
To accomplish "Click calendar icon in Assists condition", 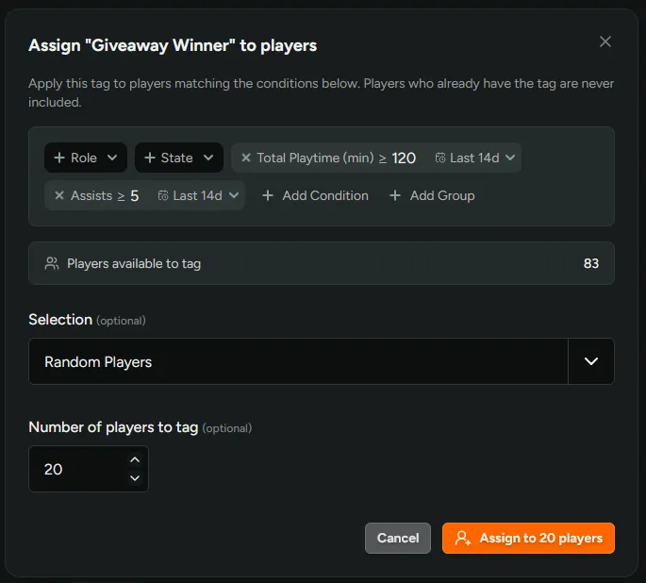I will 163,195.
